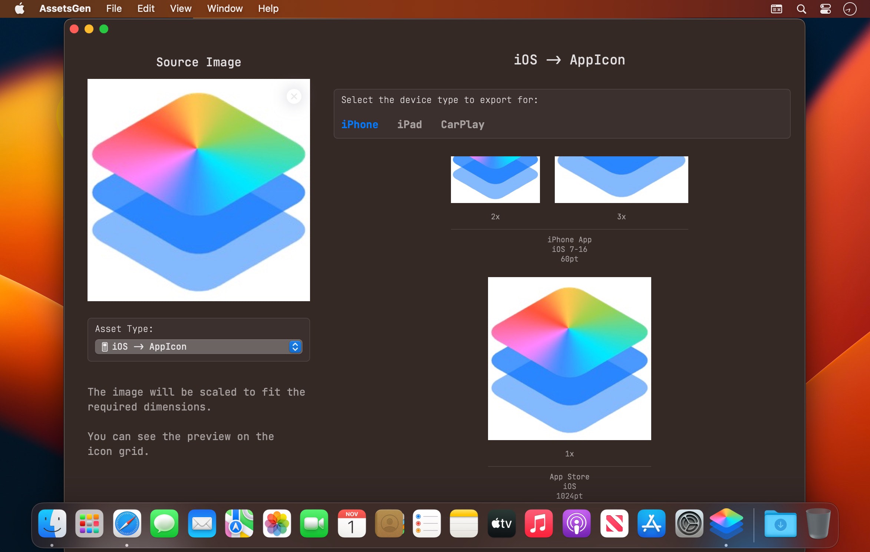Open the Window menu
This screenshot has height=552, width=870.
tap(225, 9)
